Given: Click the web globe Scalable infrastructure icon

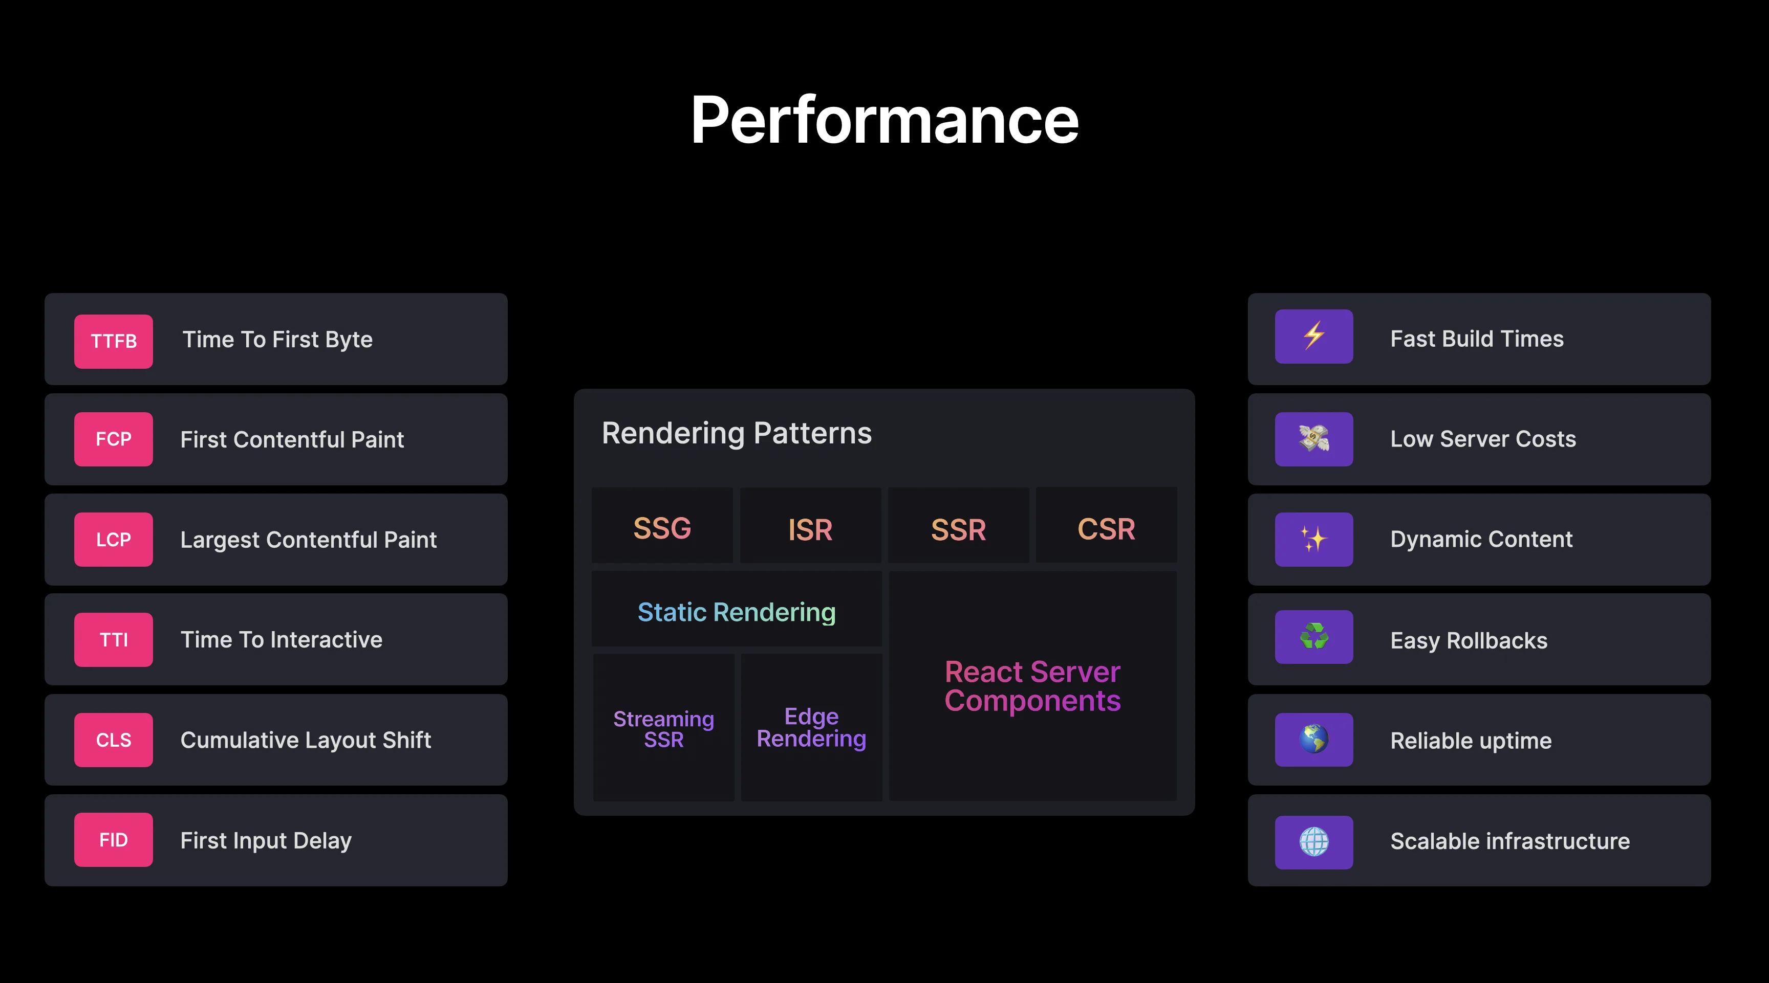Looking at the screenshot, I should click(1313, 842).
